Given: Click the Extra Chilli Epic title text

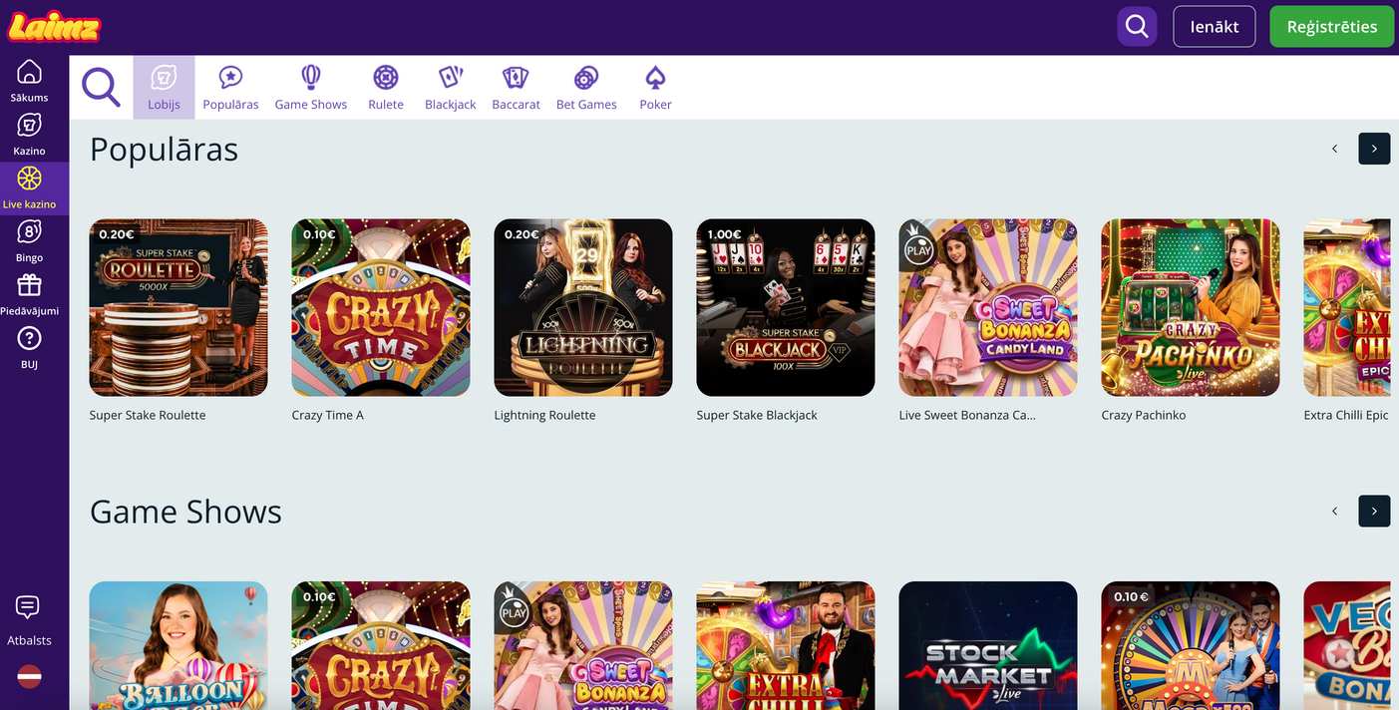Looking at the screenshot, I should point(1346,415).
